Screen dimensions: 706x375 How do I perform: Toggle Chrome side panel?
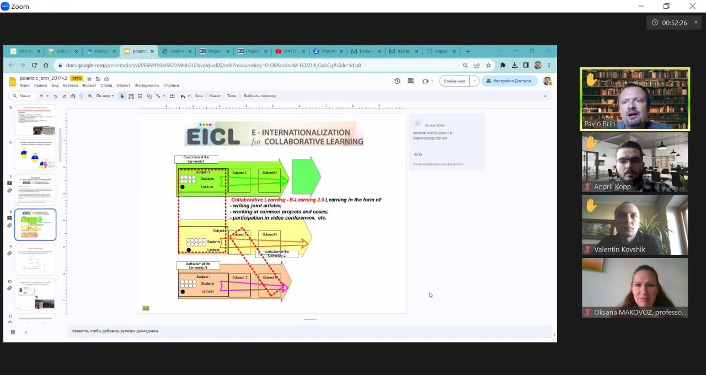(x=526, y=65)
